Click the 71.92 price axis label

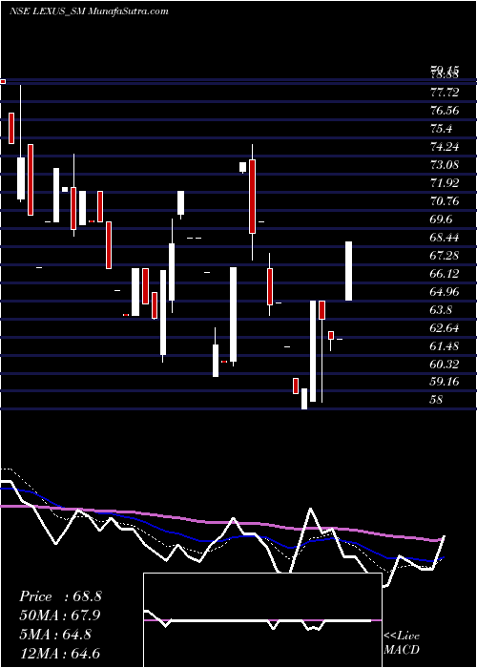point(445,183)
